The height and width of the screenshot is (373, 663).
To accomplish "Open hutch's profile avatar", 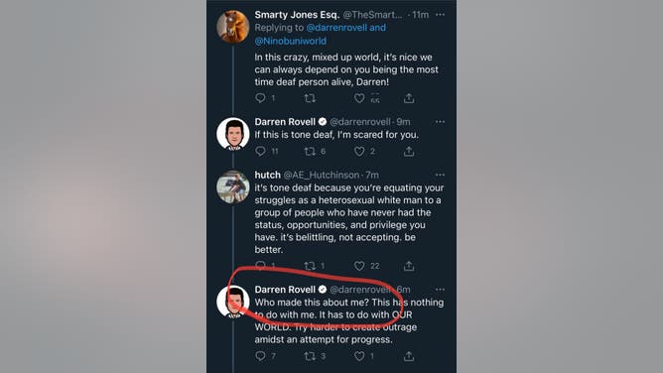I will click(233, 186).
